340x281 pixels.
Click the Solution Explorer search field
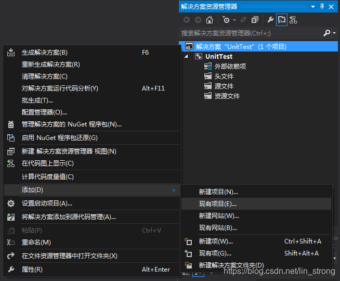coord(251,33)
